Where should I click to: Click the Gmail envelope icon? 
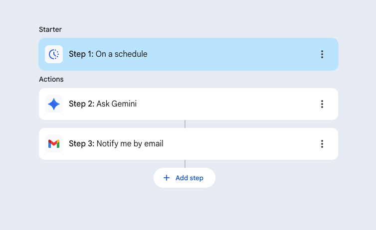point(54,144)
